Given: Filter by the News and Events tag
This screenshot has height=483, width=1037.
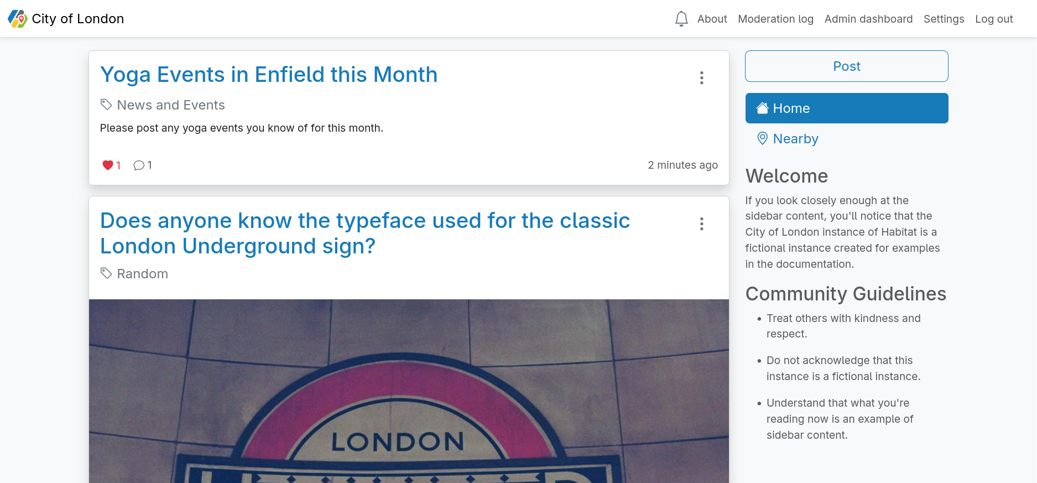Looking at the screenshot, I should (171, 105).
